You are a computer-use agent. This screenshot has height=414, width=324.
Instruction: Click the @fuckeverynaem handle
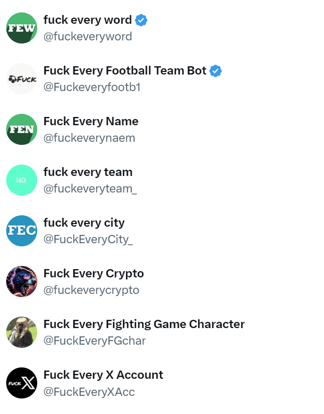pyautogui.click(x=89, y=138)
